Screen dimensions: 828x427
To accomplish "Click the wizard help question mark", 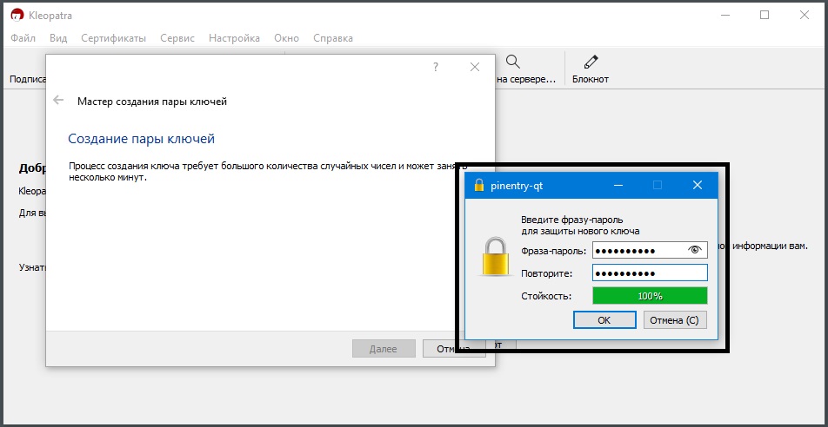I will coord(436,67).
